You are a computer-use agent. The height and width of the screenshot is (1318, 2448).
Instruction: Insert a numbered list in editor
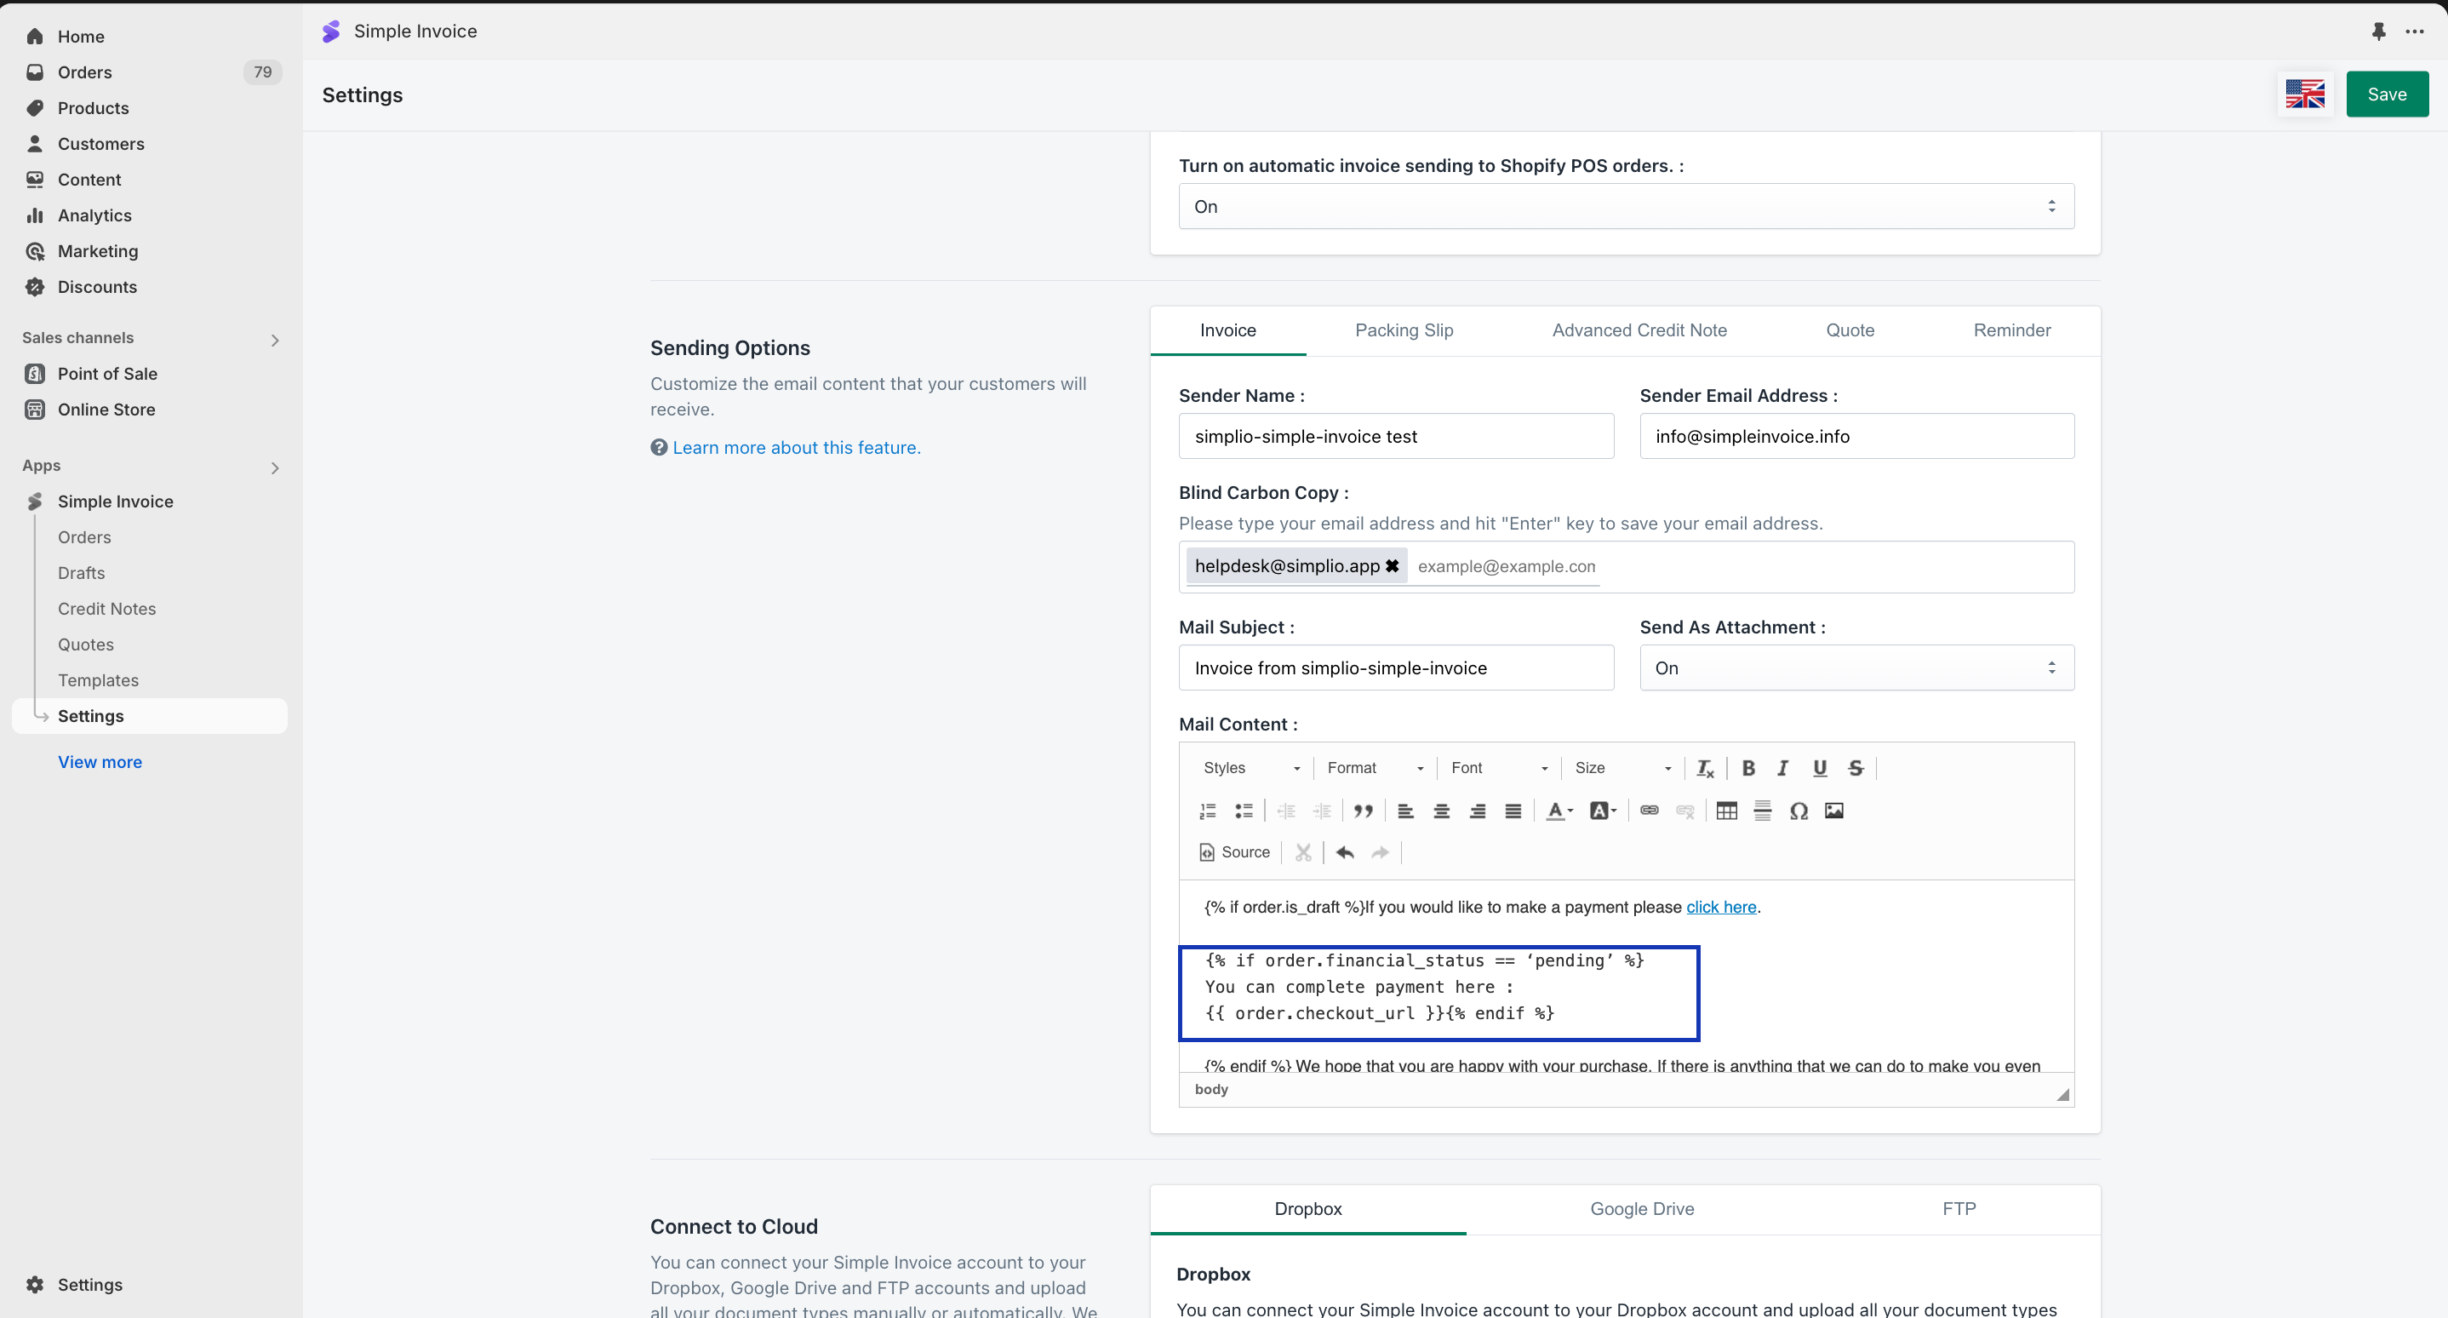click(x=1208, y=811)
